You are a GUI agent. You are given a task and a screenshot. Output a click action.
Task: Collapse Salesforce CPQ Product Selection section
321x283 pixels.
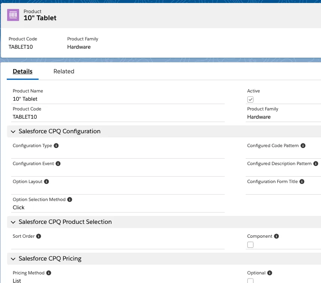click(x=13, y=222)
